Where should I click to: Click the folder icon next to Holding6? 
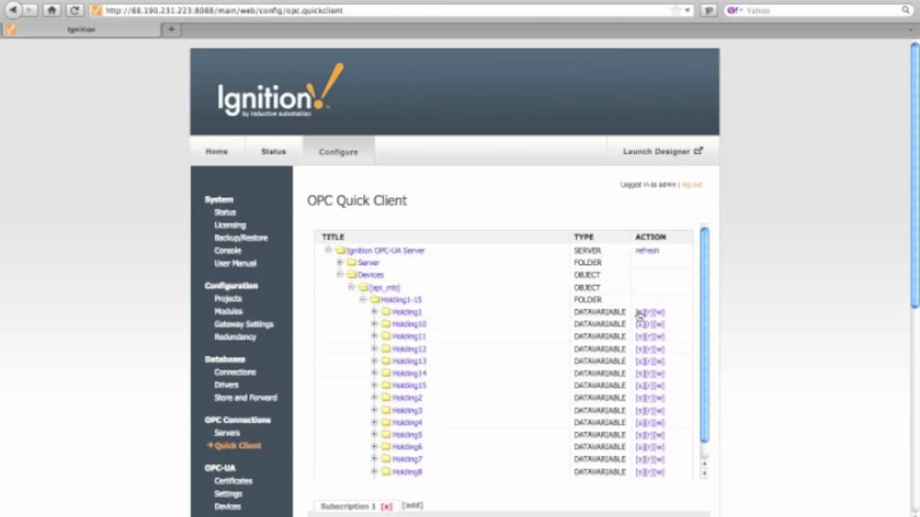coord(386,447)
